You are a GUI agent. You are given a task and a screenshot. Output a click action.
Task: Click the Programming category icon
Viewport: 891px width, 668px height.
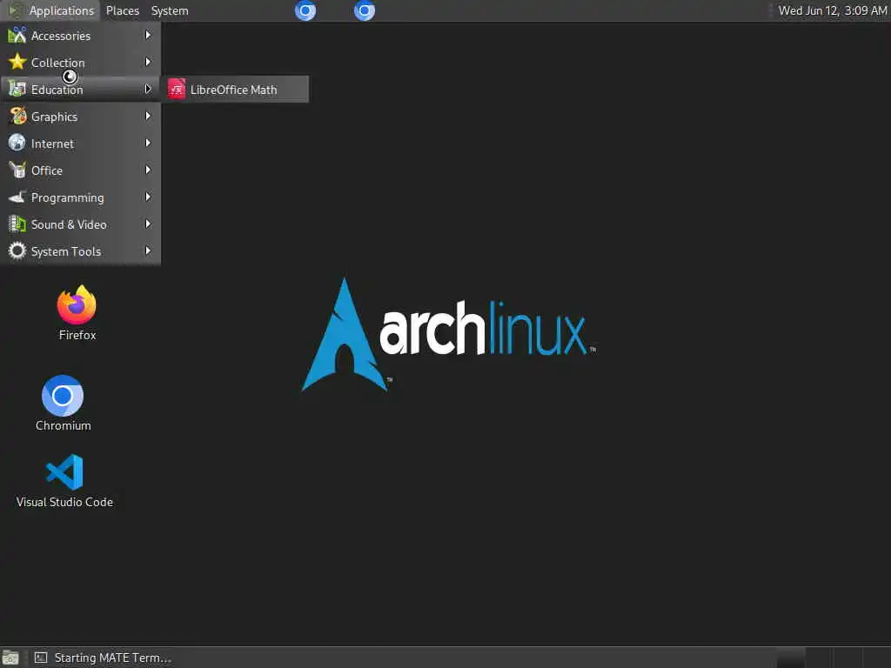pos(17,197)
